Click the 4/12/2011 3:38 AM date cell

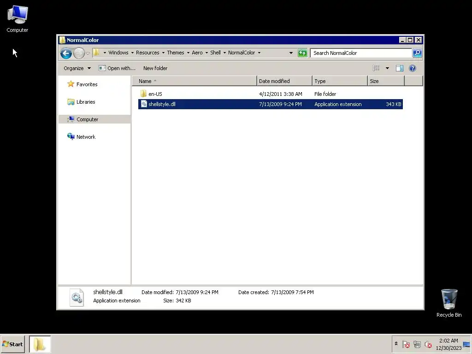281,94
